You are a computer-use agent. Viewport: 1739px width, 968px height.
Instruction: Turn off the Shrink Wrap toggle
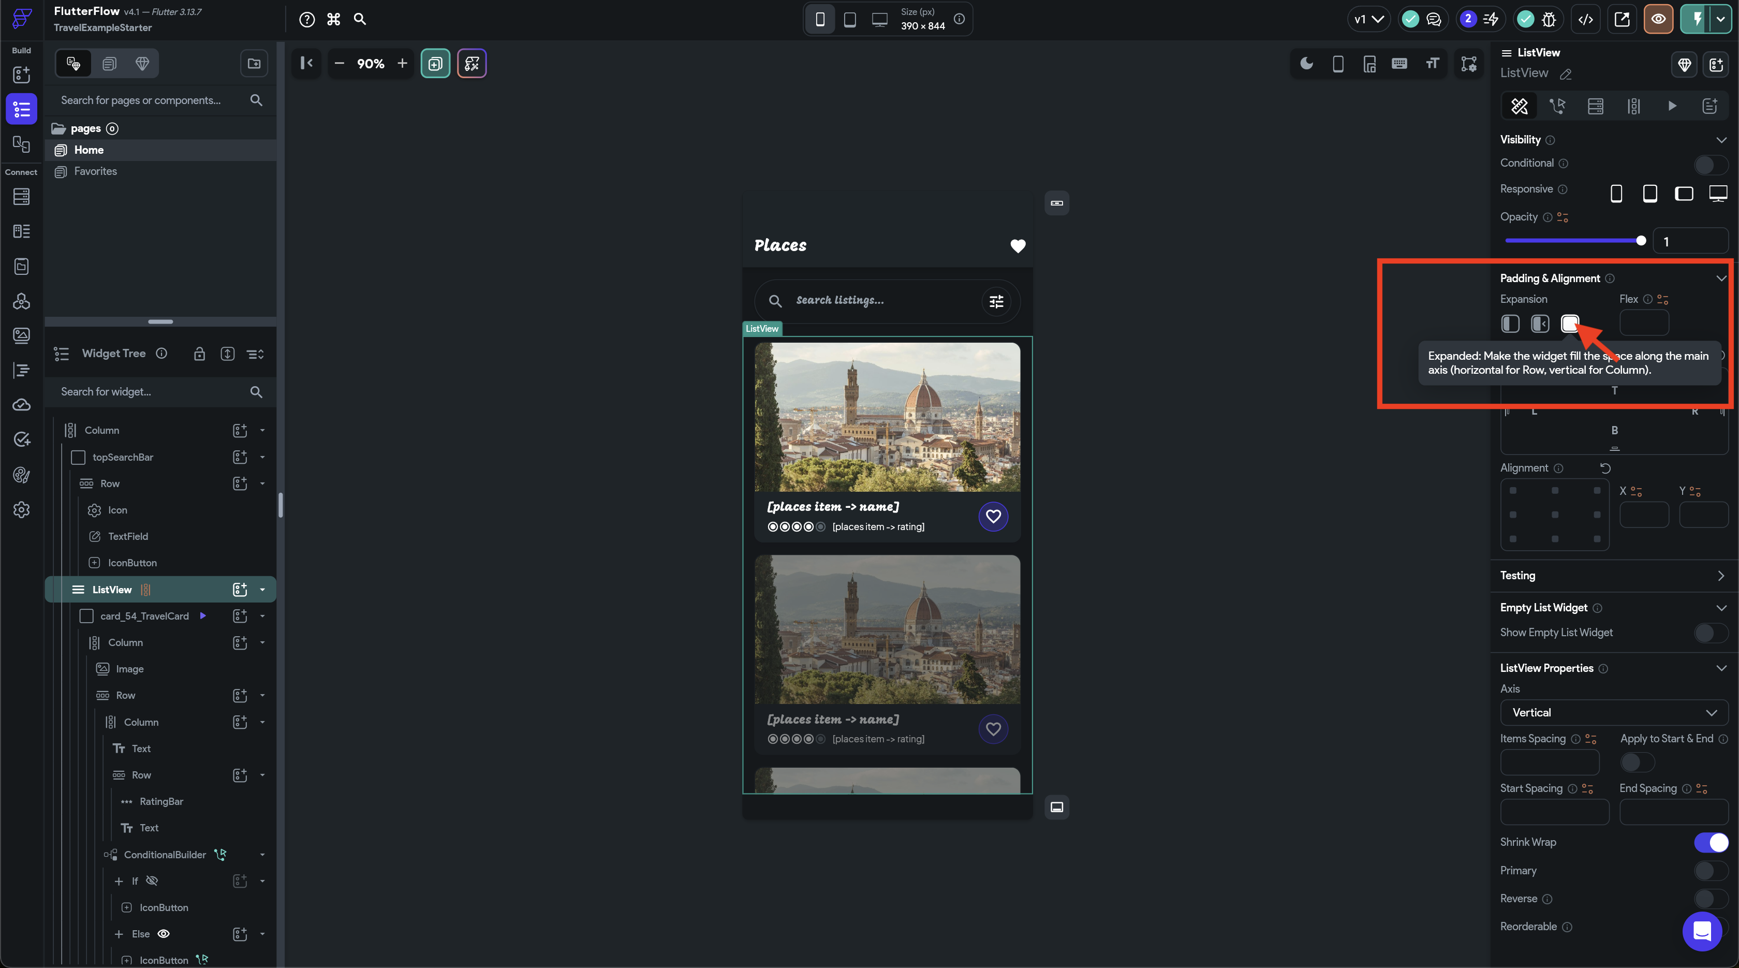[x=1711, y=842]
